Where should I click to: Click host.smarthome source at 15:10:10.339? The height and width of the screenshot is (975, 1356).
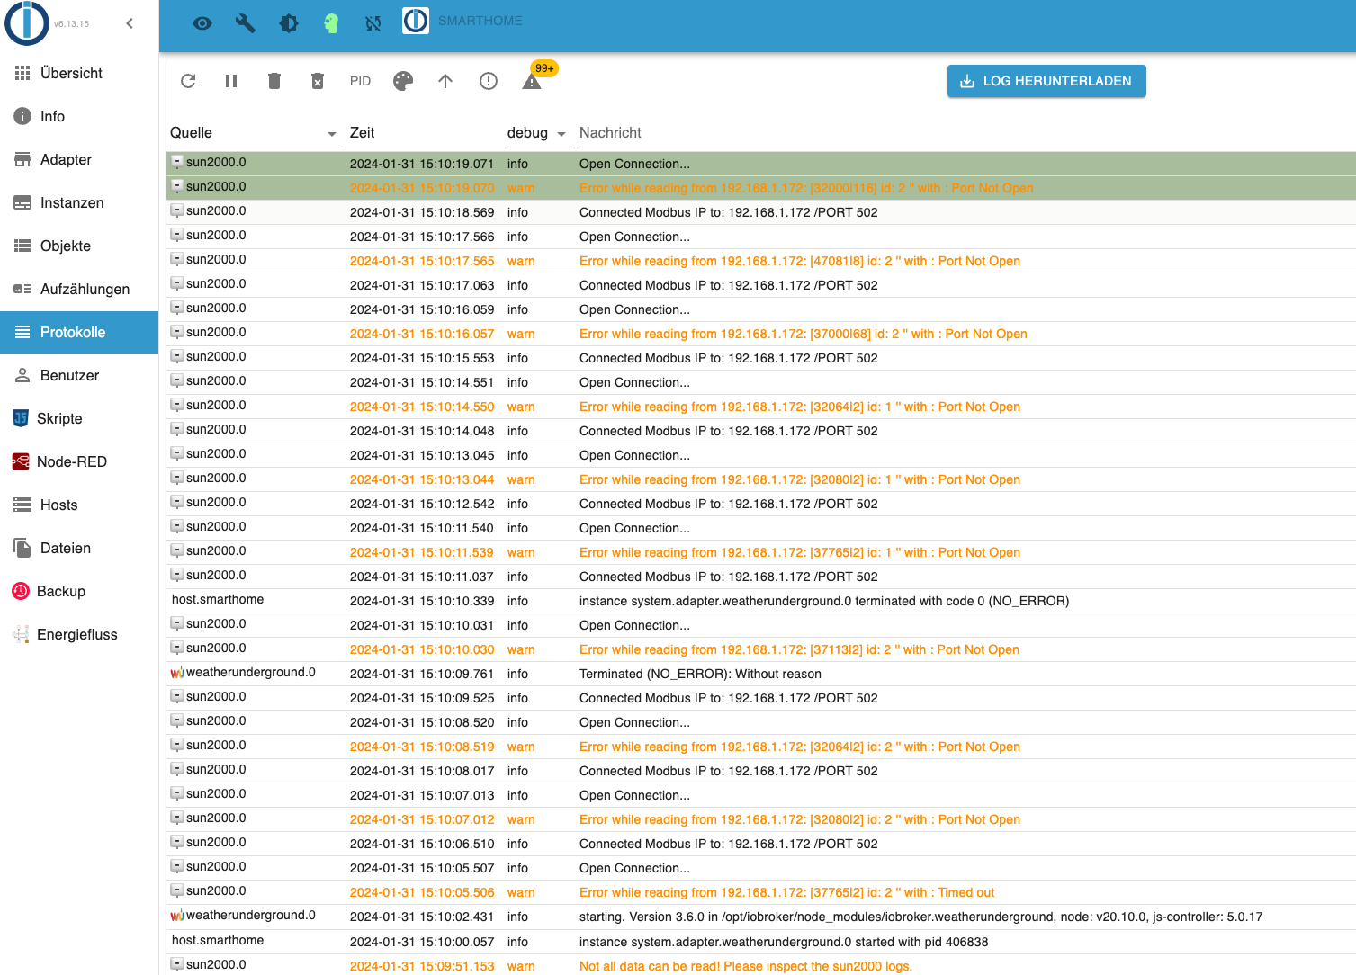click(218, 599)
